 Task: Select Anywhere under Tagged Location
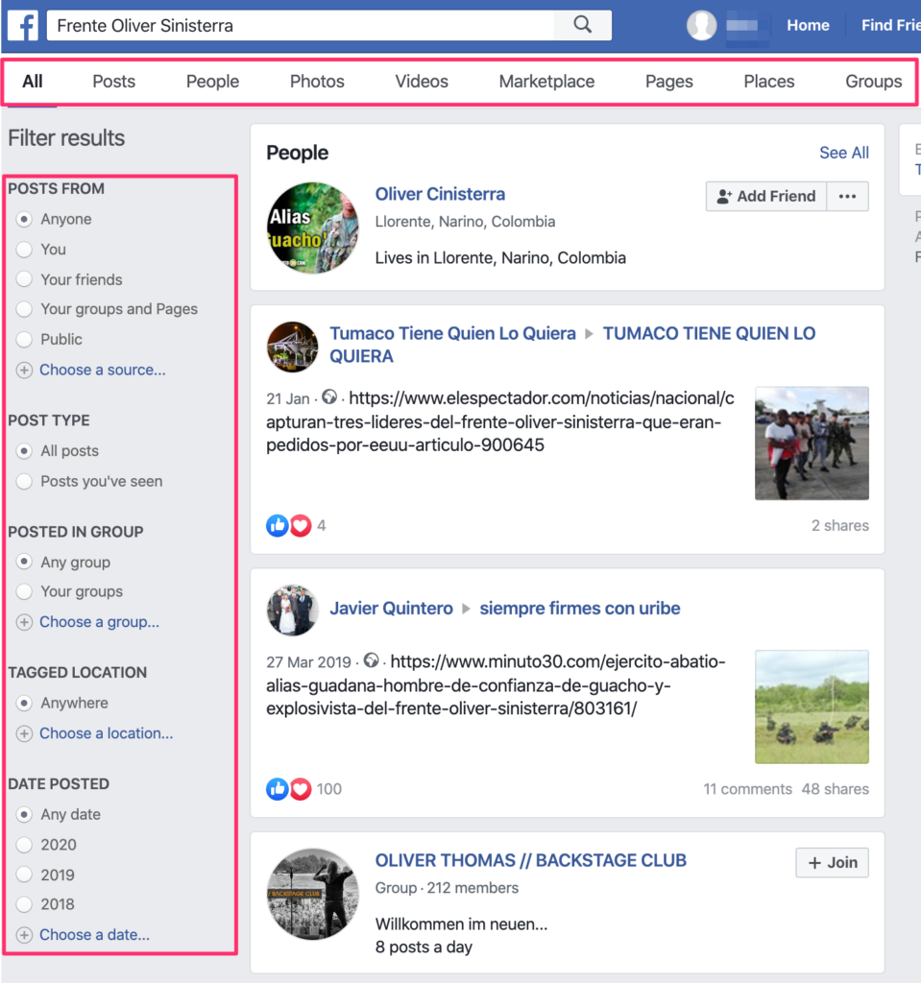pyautogui.click(x=24, y=703)
